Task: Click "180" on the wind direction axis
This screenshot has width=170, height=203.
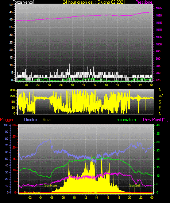Action: tap(12, 102)
